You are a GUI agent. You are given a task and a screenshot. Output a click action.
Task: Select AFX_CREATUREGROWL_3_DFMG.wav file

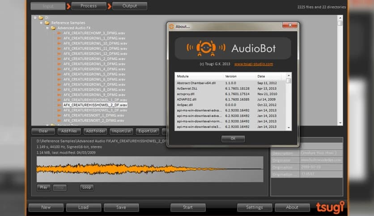tap(94, 64)
